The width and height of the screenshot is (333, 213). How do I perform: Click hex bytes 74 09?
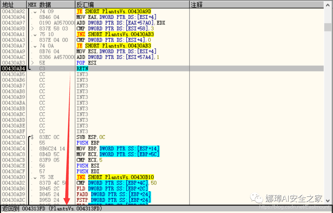point(46,11)
